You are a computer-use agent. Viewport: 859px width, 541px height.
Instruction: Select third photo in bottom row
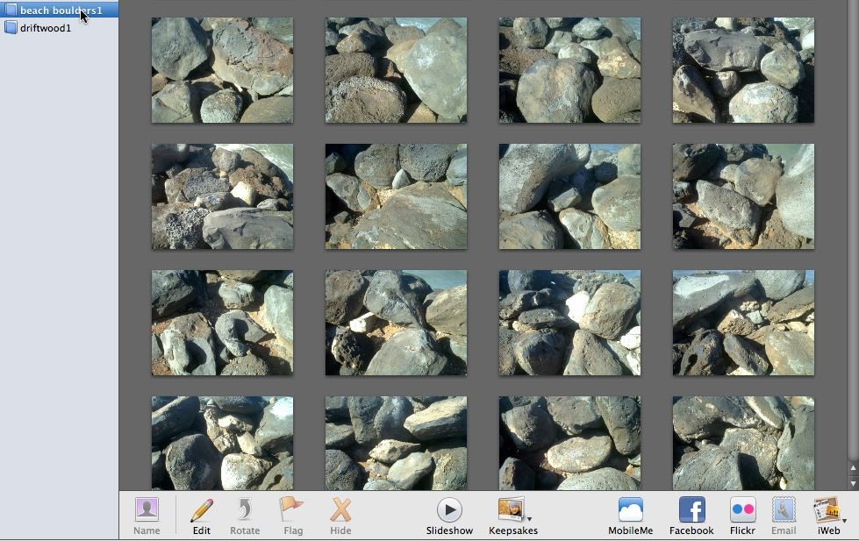point(569,443)
